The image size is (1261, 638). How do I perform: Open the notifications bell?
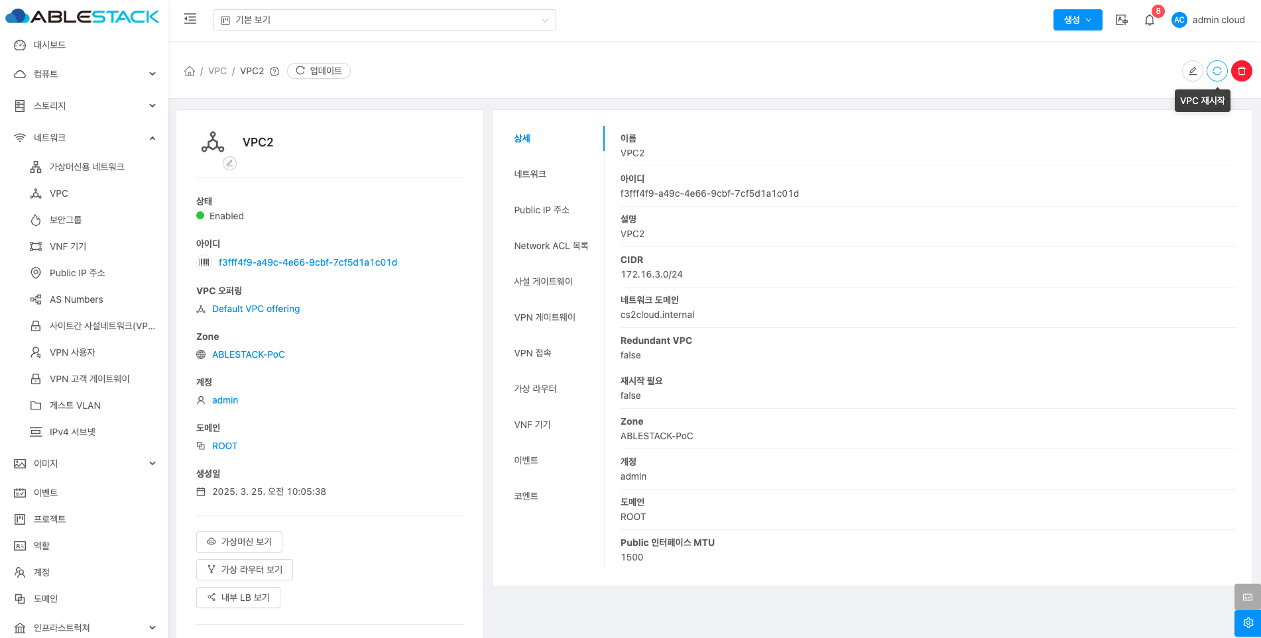pyautogui.click(x=1150, y=20)
